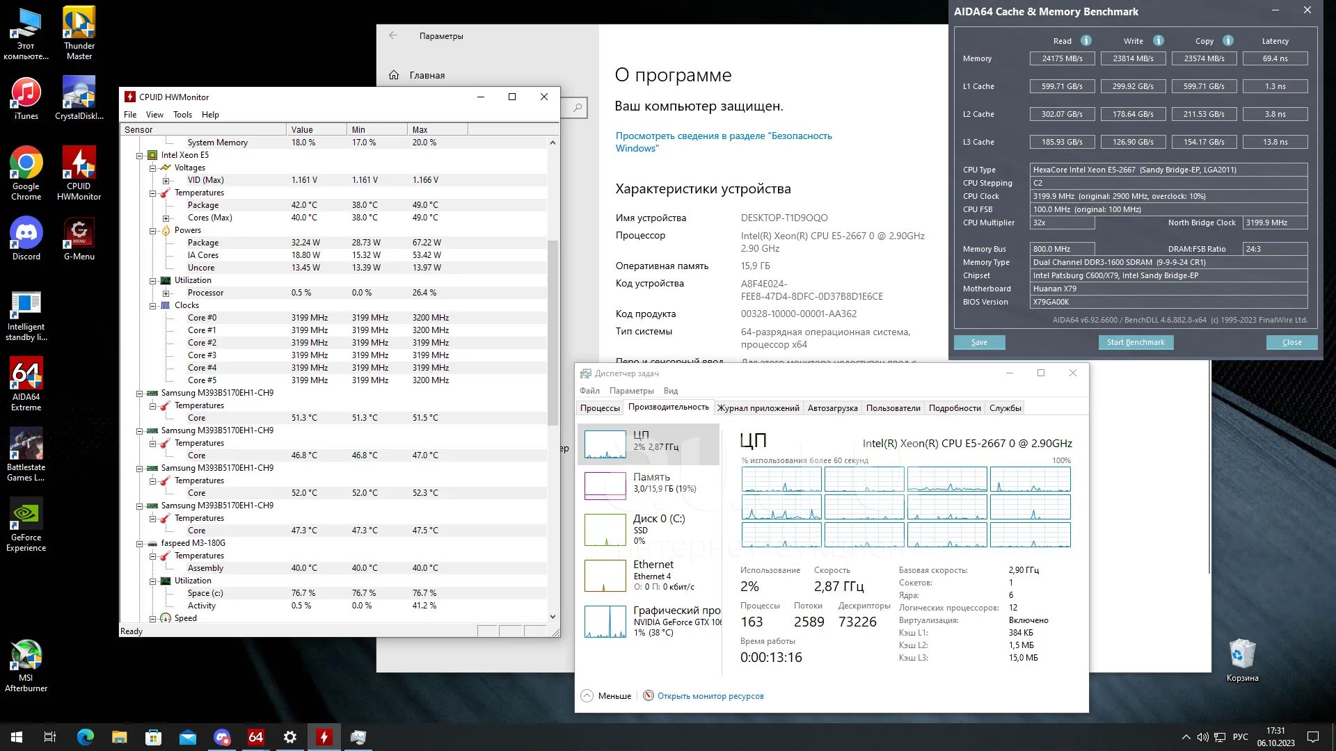Open CPUID HWMonitor desktop shortcut
Viewport: 1336px width, 751px height.
[x=79, y=174]
